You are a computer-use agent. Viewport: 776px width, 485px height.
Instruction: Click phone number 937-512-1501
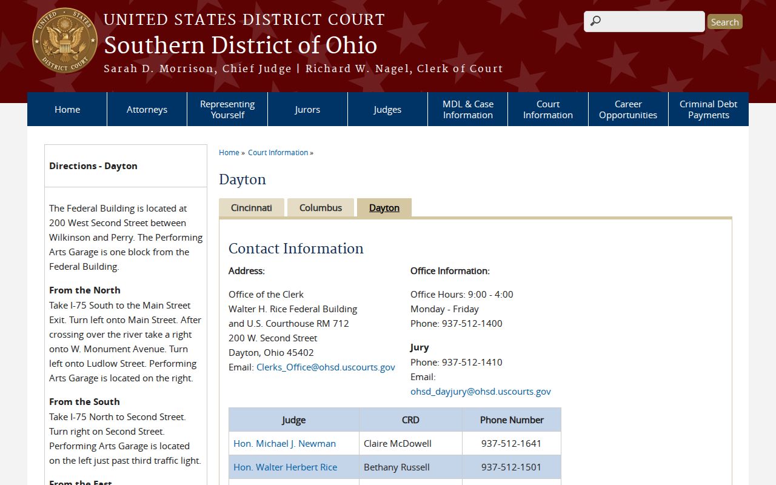512,467
